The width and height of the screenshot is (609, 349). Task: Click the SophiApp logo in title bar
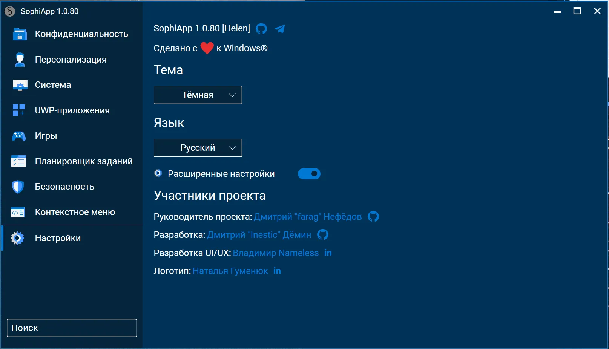click(x=10, y=11)
